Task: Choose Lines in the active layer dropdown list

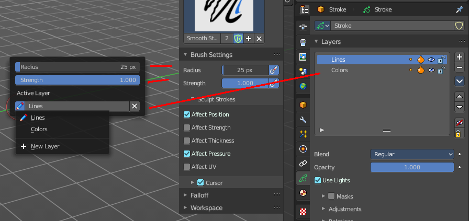Action: pyautogui.click(x=62, y=118)
